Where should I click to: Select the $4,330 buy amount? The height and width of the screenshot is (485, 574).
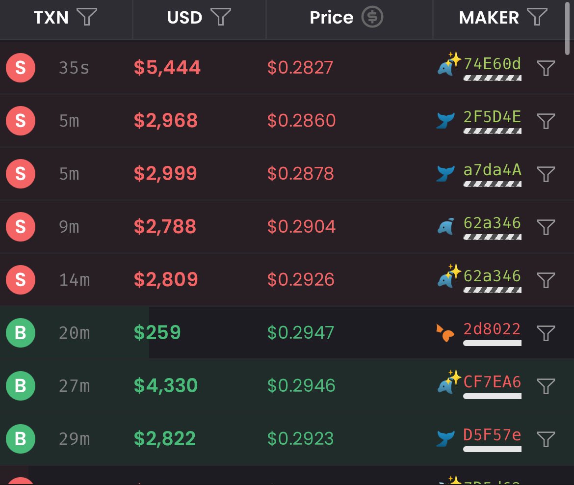(x=166, y=386)
